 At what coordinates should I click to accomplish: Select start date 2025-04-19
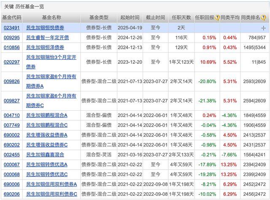130,28
